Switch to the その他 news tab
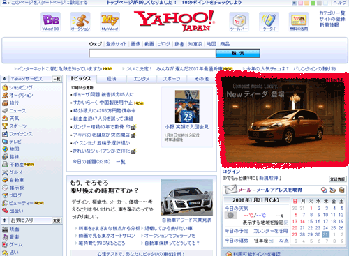This screenshot has height=256, width=349. [x=202, y=79]
